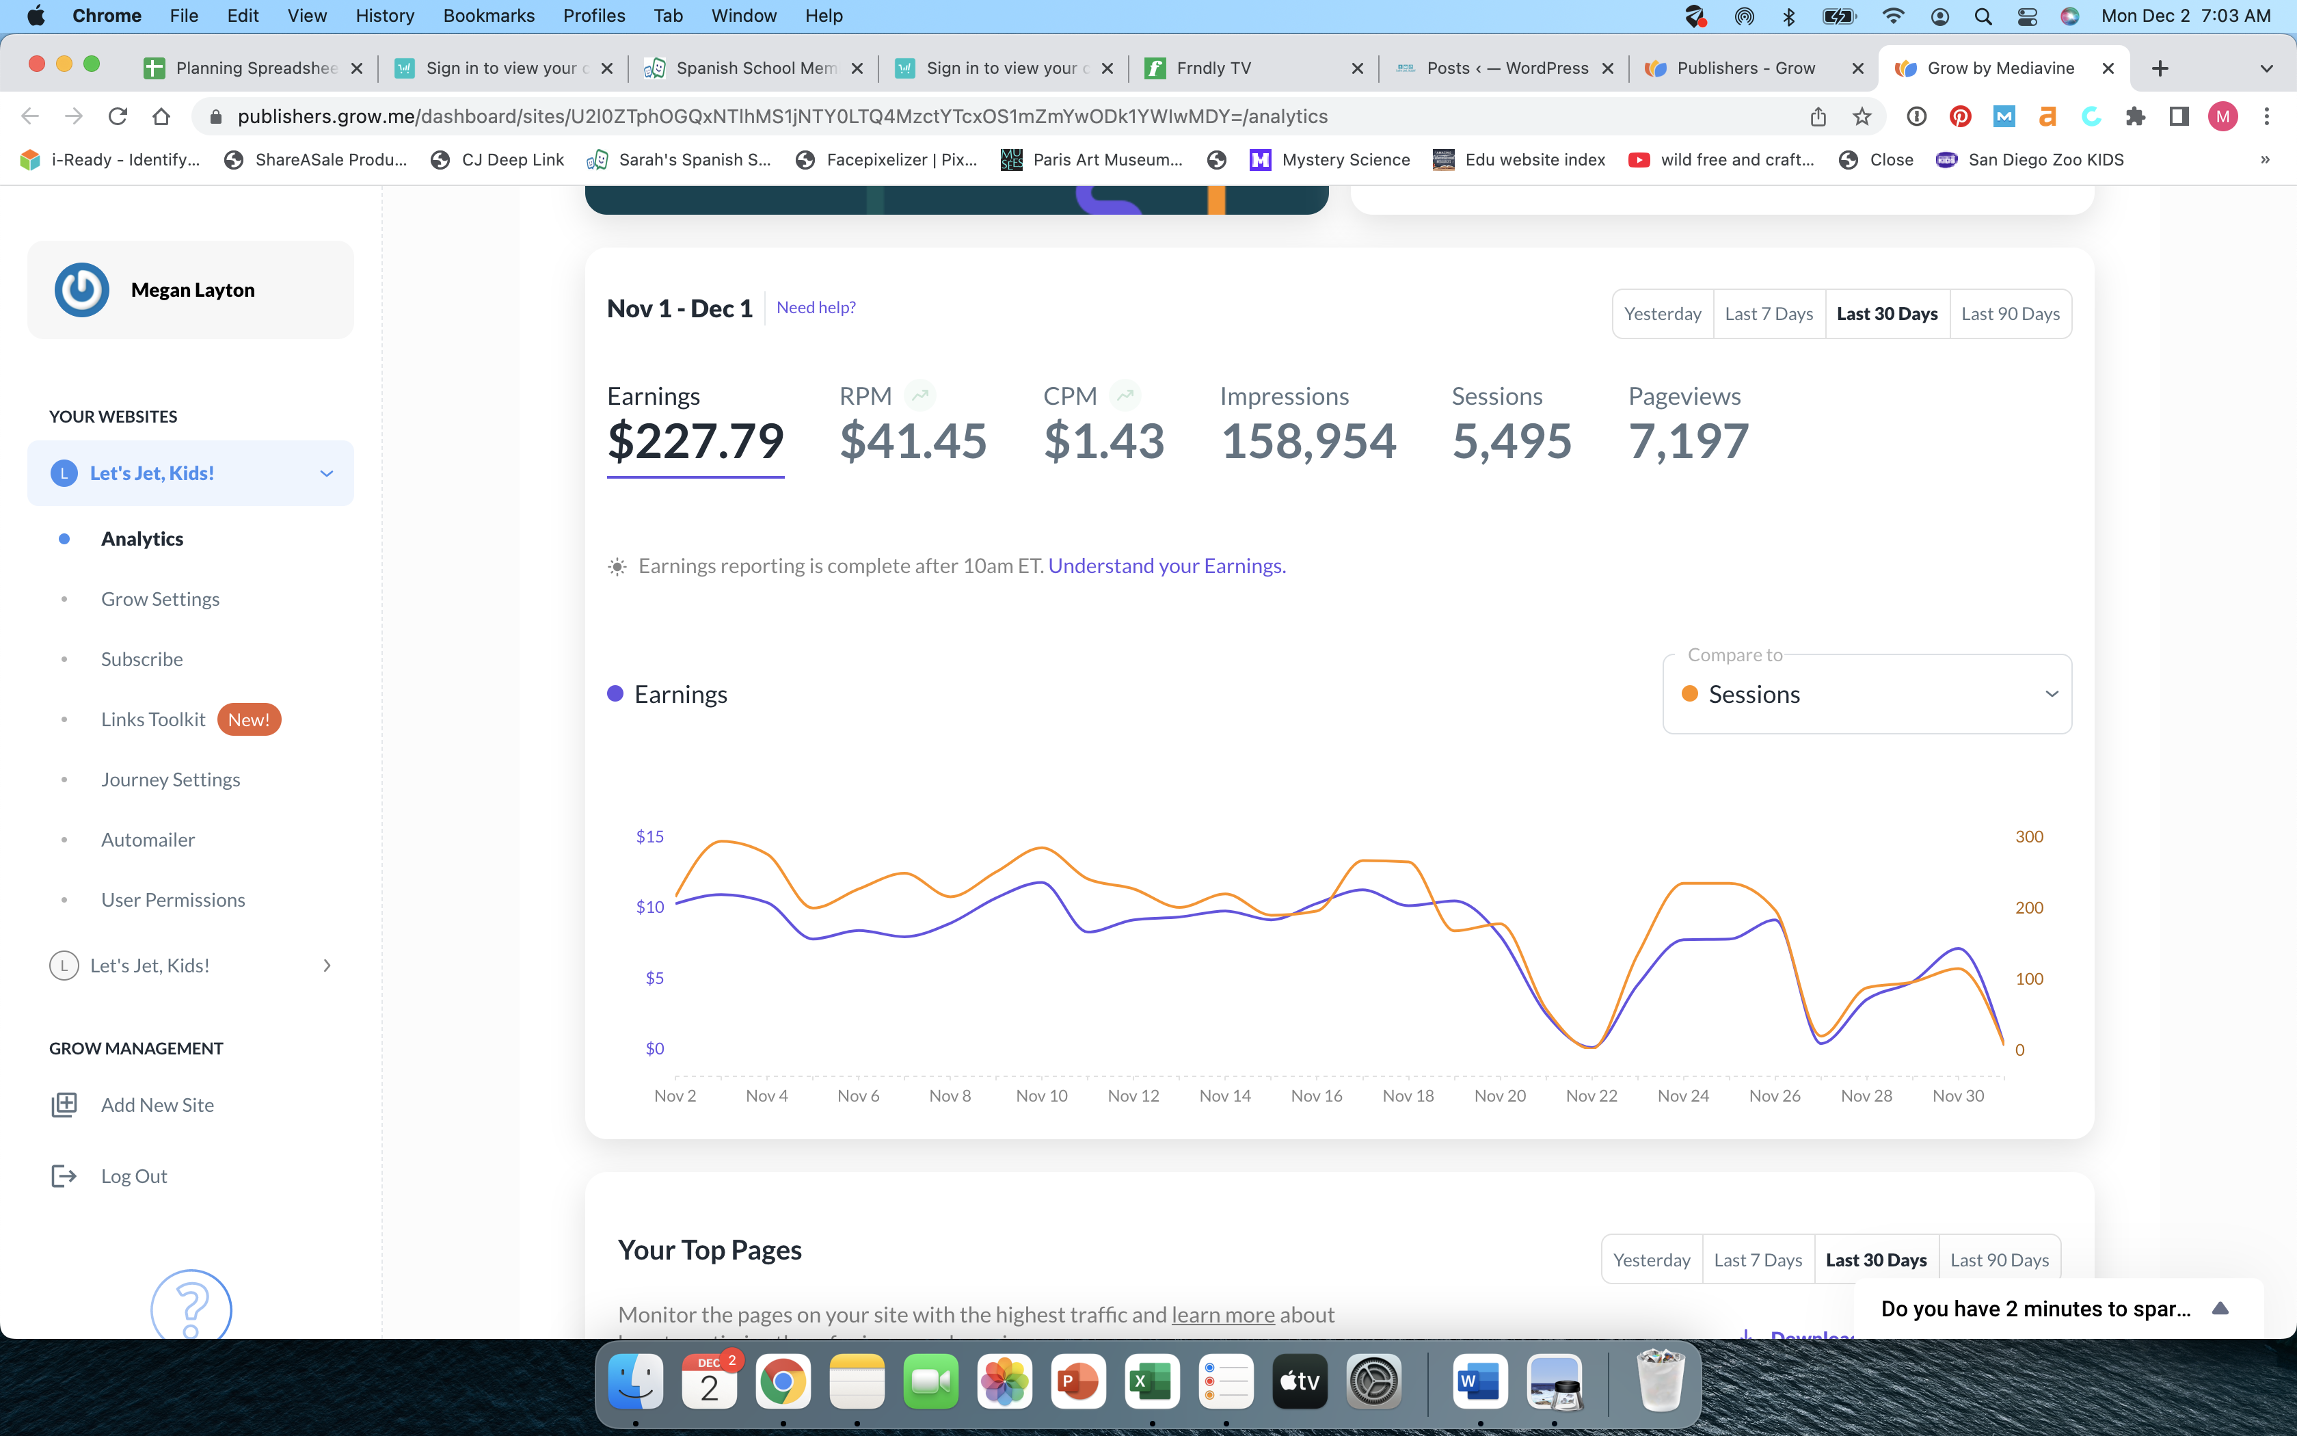This screenshot has width=2297, height=1436.
Task: Click the Add New Site icon
Action: tap(64, 1104)
